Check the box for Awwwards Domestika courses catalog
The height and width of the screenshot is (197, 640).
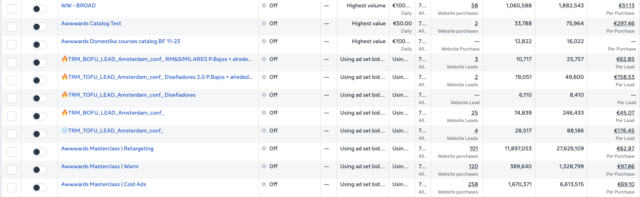click(x=12, y=45)
